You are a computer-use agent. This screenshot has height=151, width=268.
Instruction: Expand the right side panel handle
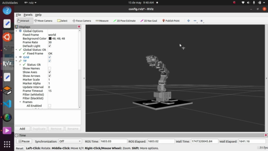coord(266,78)
